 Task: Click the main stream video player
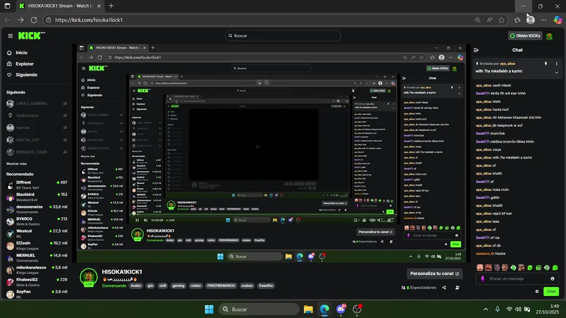click(272, 153)
